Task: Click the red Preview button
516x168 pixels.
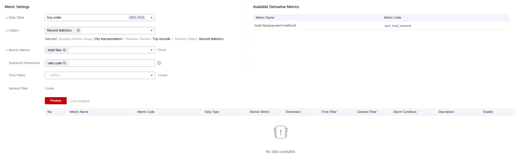Action: [x=56, y=101]
